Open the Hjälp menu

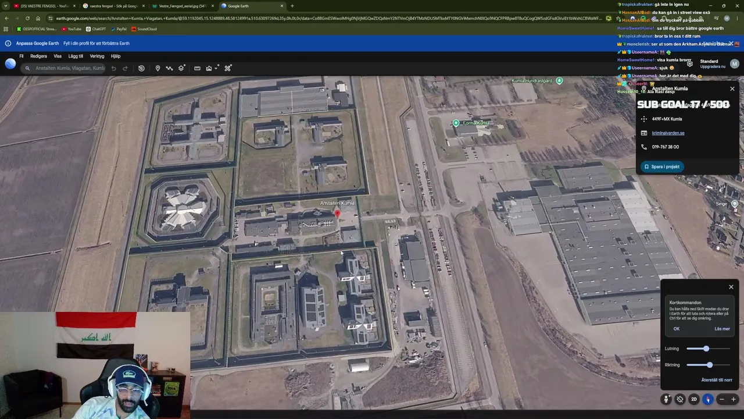click(116, 56)
